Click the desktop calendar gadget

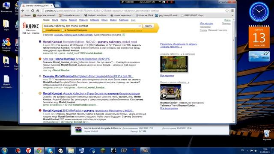[259, 37]
